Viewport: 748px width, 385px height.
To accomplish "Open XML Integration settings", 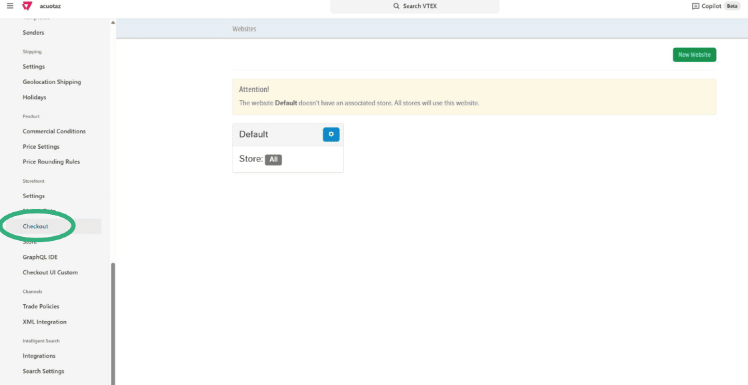I will tap(44, 322).
